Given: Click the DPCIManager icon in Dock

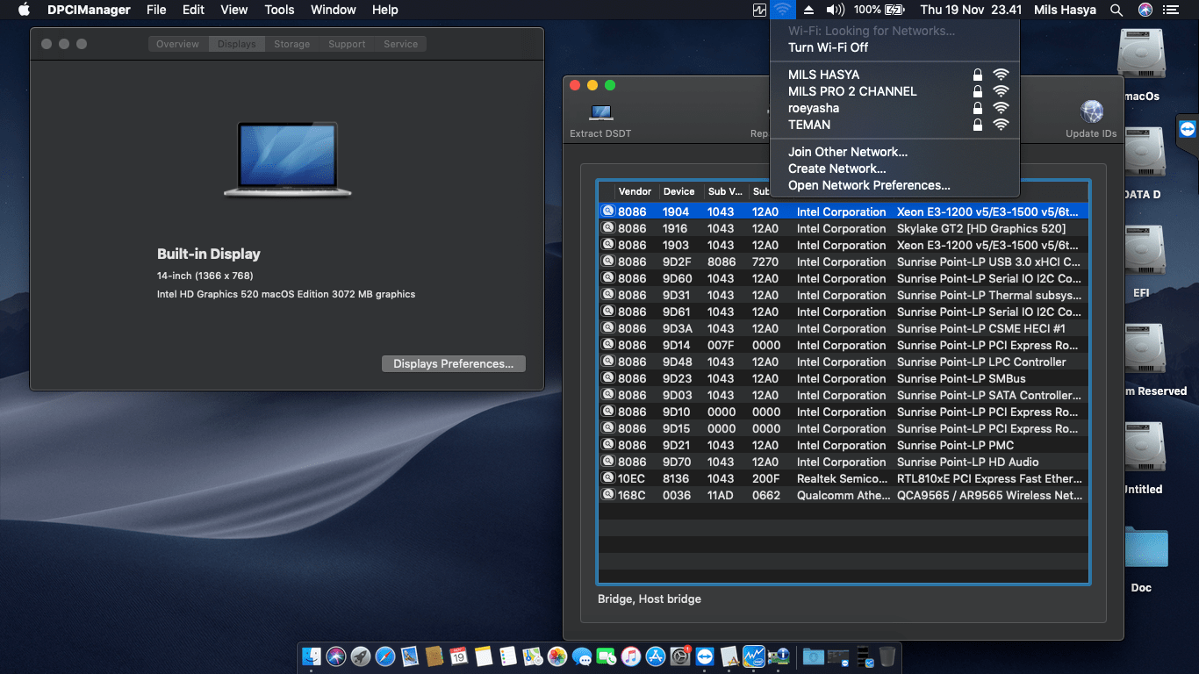Looking at the screenshot, I should [x=779, y=656].
